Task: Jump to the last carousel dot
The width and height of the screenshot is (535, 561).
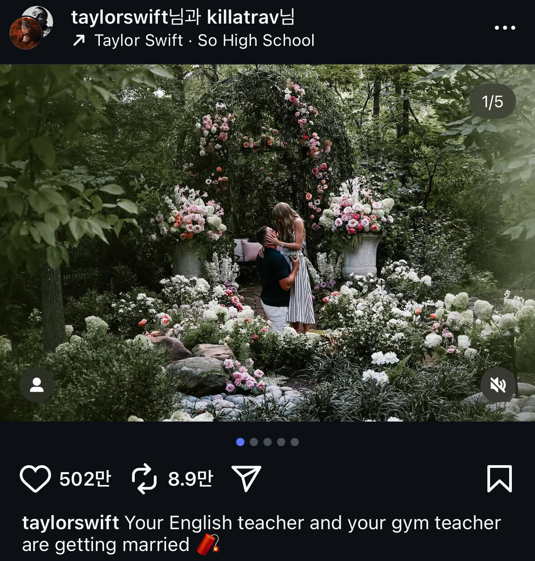Action: [x=295, y=442]
